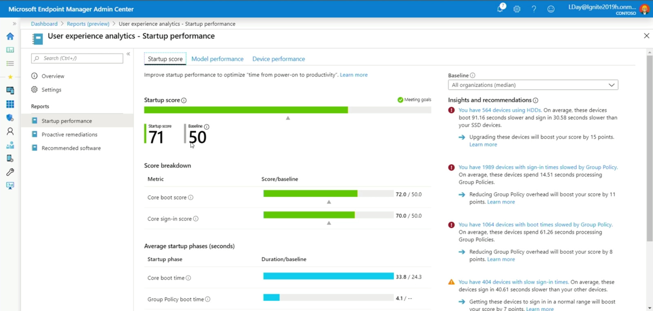Click the green Startup score progress bar
653x311 pixels.
(246, 110)
